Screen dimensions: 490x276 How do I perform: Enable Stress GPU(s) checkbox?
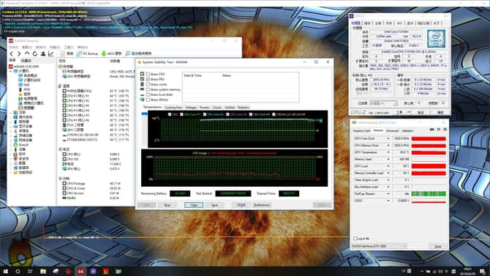[148, 100]
